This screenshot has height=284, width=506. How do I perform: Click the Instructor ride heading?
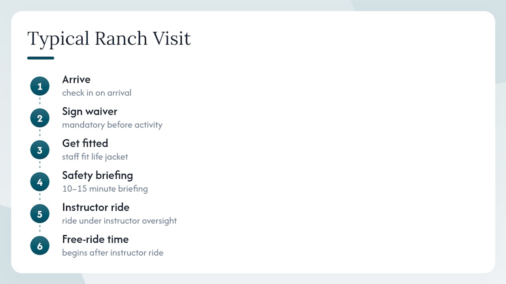pyautogui.click(x=96, y=207)
